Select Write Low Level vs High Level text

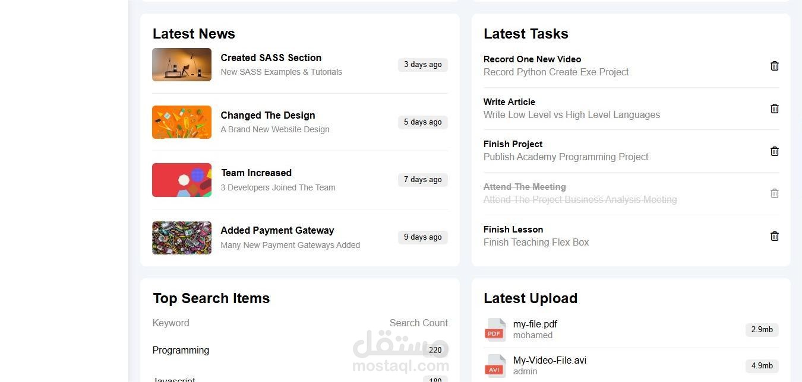click(x=571, y=114)
